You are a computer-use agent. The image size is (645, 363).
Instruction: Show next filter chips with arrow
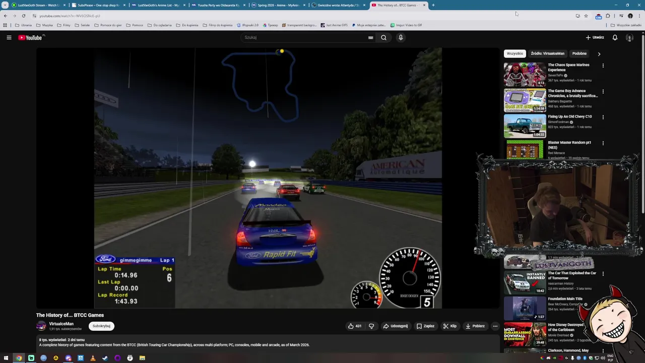[599, 53]
